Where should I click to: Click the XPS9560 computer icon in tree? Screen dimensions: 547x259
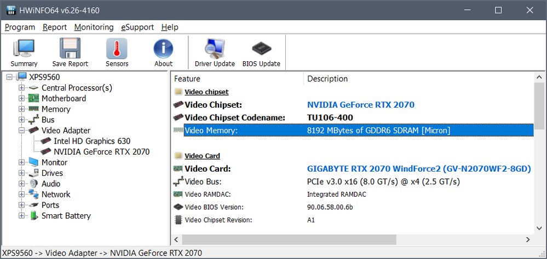pyautogui.click(x=21, y=77)
